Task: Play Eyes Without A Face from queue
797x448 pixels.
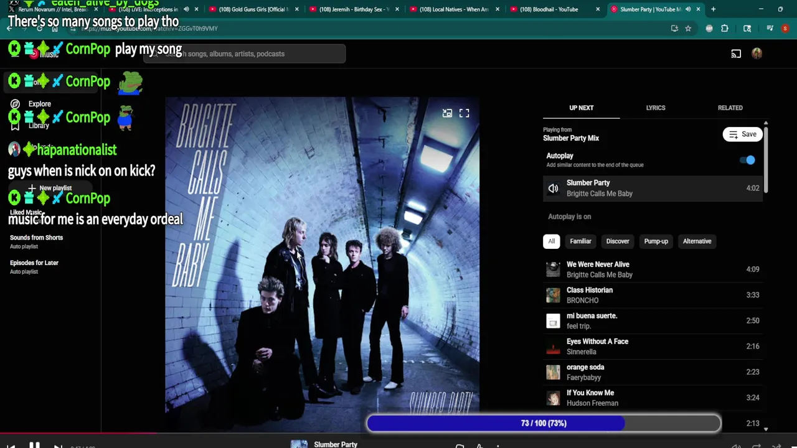Action: (653, 347)
